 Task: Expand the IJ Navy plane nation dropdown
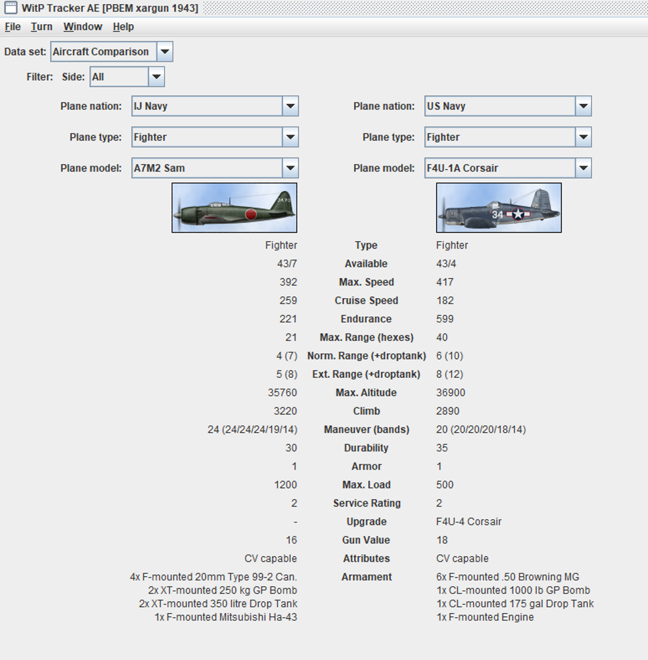click(290, 106)
